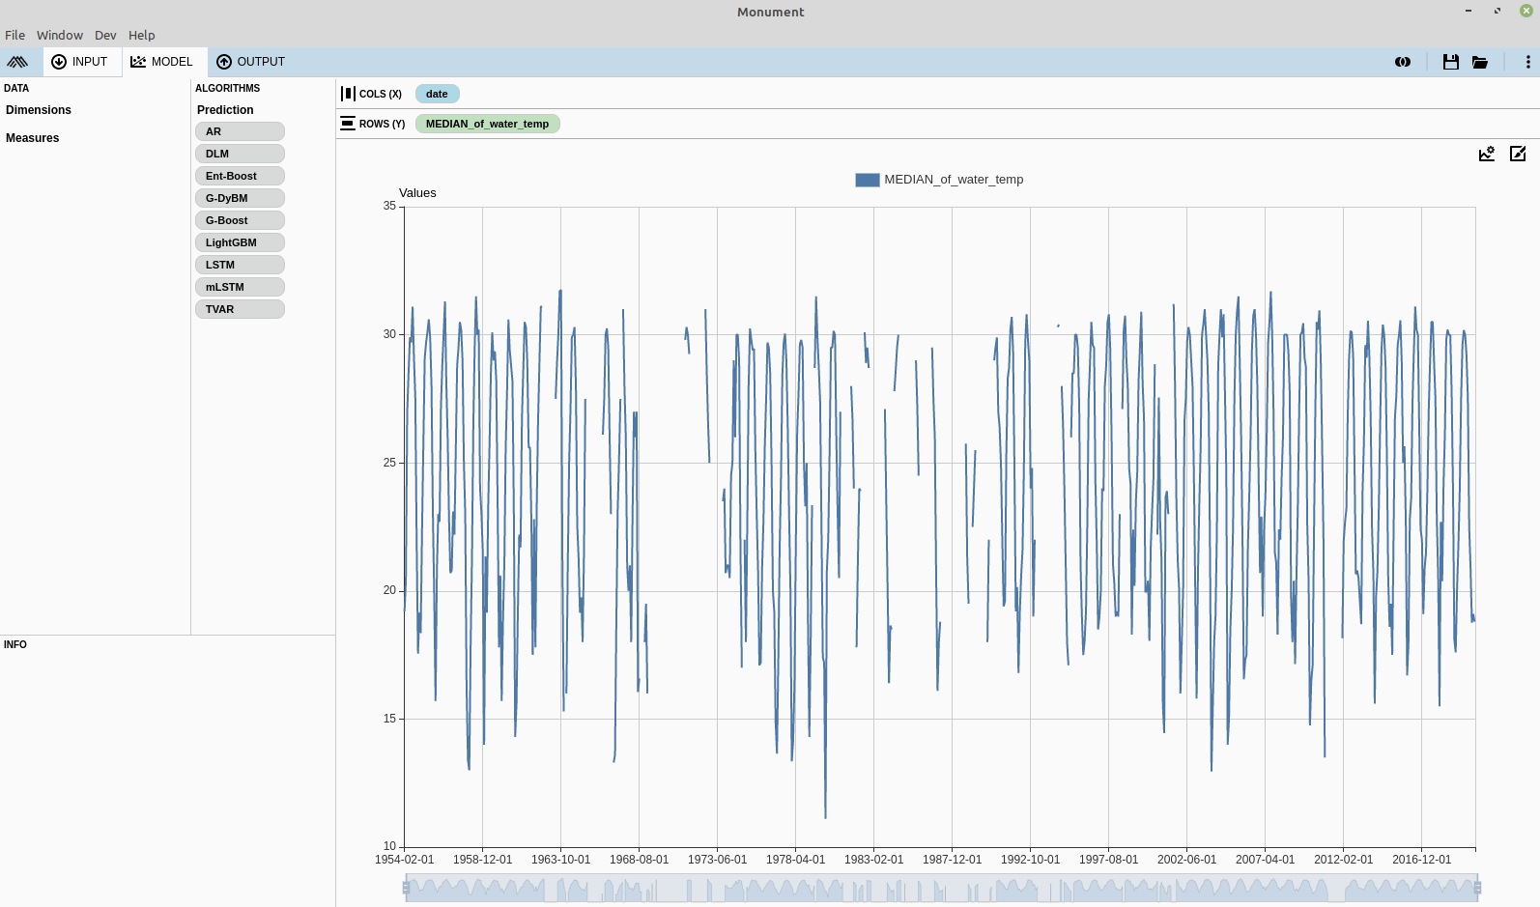Open the vertical three-dot options menu
The image size is (1540, 907).
coord(1527,62)
